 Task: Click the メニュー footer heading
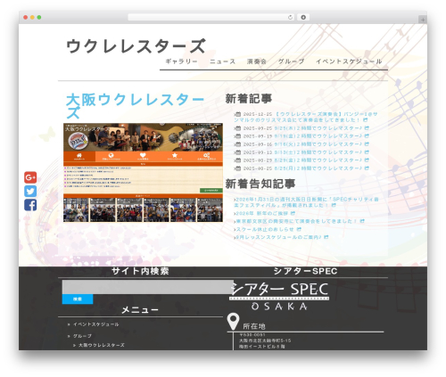coord(140,310)
